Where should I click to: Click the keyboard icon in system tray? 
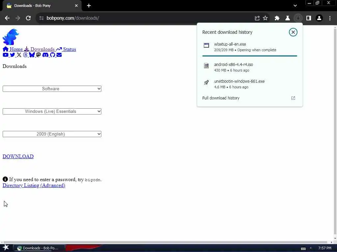click(303, 249)
